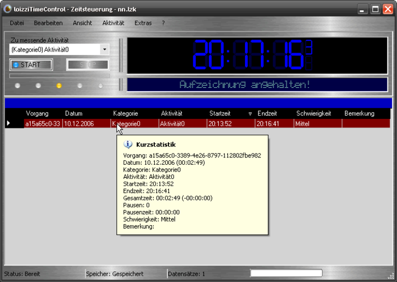The width and height of the screenshot is (397, 282).
Task: Click the START recording button
Action: click(31, 65)
